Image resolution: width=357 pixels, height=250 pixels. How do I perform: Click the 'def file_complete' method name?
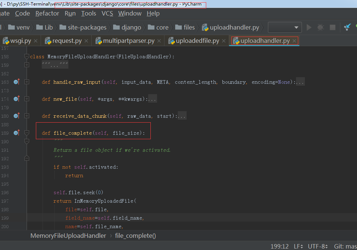73,133
